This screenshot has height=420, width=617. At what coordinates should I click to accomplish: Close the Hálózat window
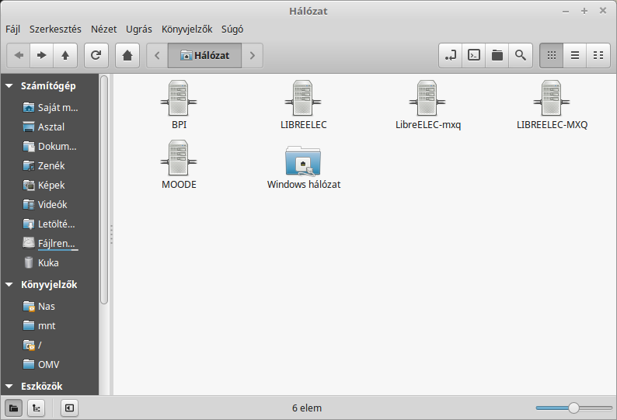tap(603, 11)
